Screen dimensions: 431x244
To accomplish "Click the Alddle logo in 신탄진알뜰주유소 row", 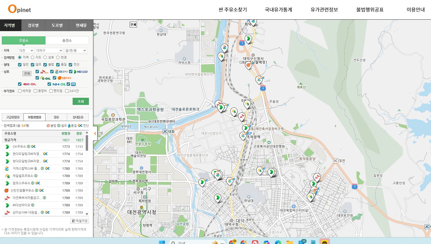I will 7,191.
